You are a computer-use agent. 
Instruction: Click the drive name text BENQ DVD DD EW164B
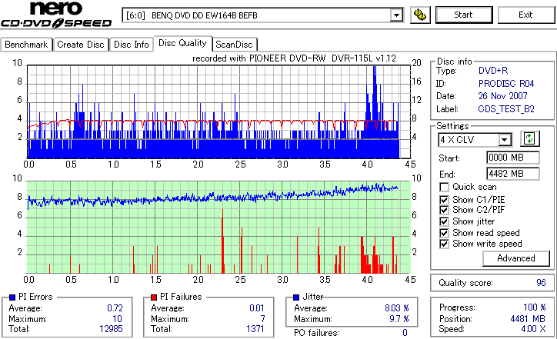(204, 15)
